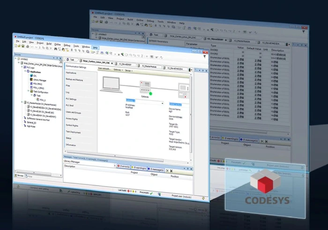Open the Debug menu

click(x=67, y=45)
